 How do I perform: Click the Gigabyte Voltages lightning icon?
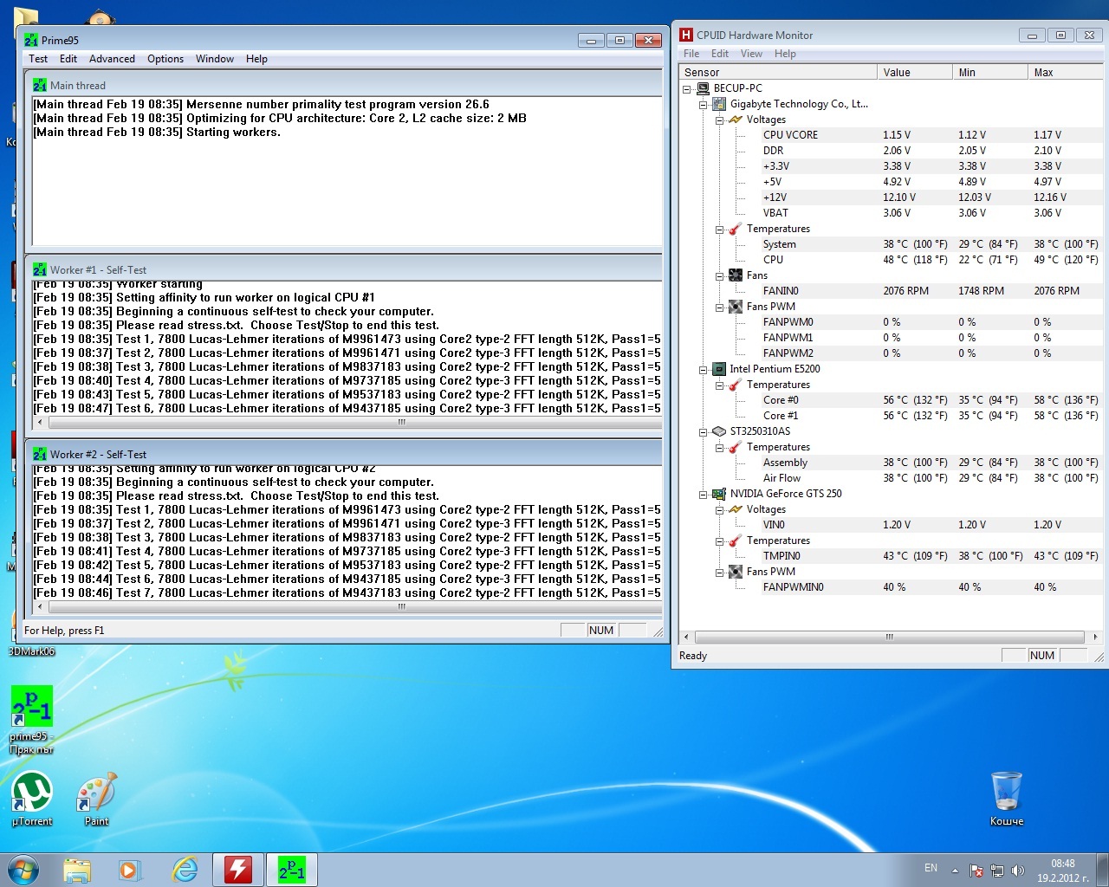tap(736, 120)
